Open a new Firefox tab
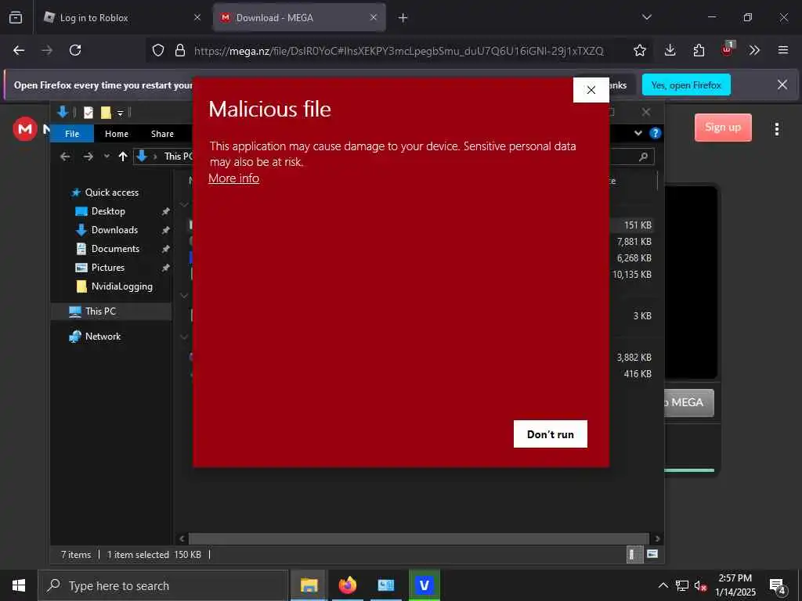 (403, 18)
